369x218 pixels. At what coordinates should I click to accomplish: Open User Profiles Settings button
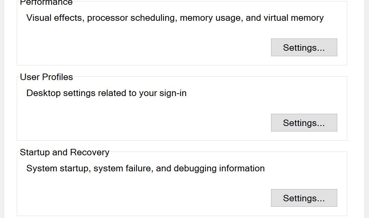click(304, 123)
